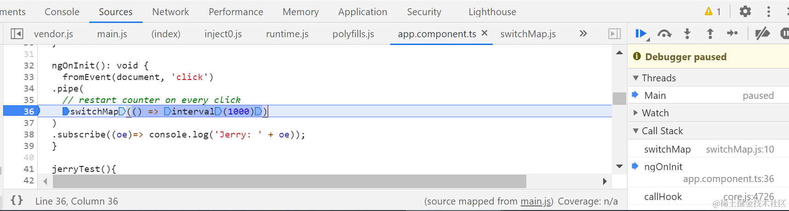This screenshot has height=211, width=789.
Task: Open main.js source mapped link
Action: 536,201
